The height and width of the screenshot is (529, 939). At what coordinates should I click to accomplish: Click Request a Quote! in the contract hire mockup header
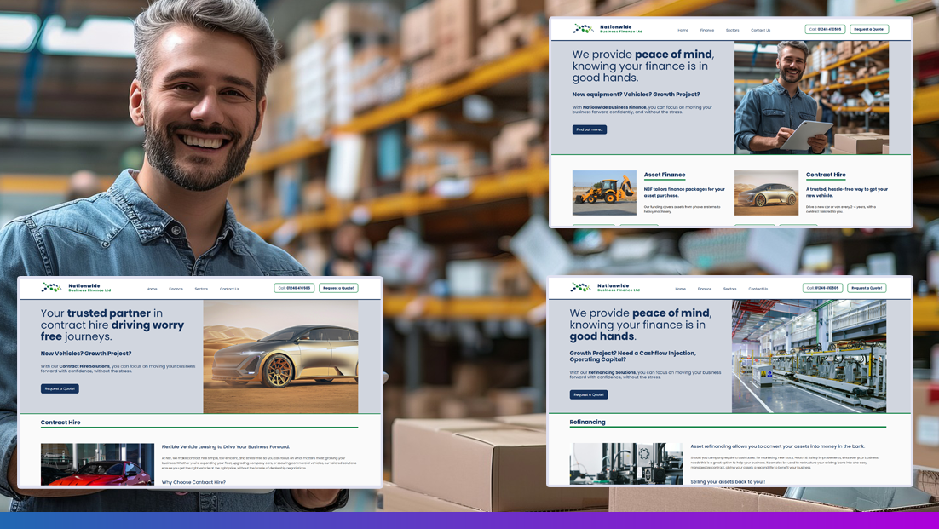pos(338,288)
